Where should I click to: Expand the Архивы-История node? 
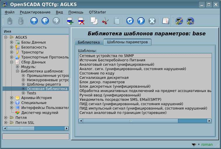coord(12,98)
